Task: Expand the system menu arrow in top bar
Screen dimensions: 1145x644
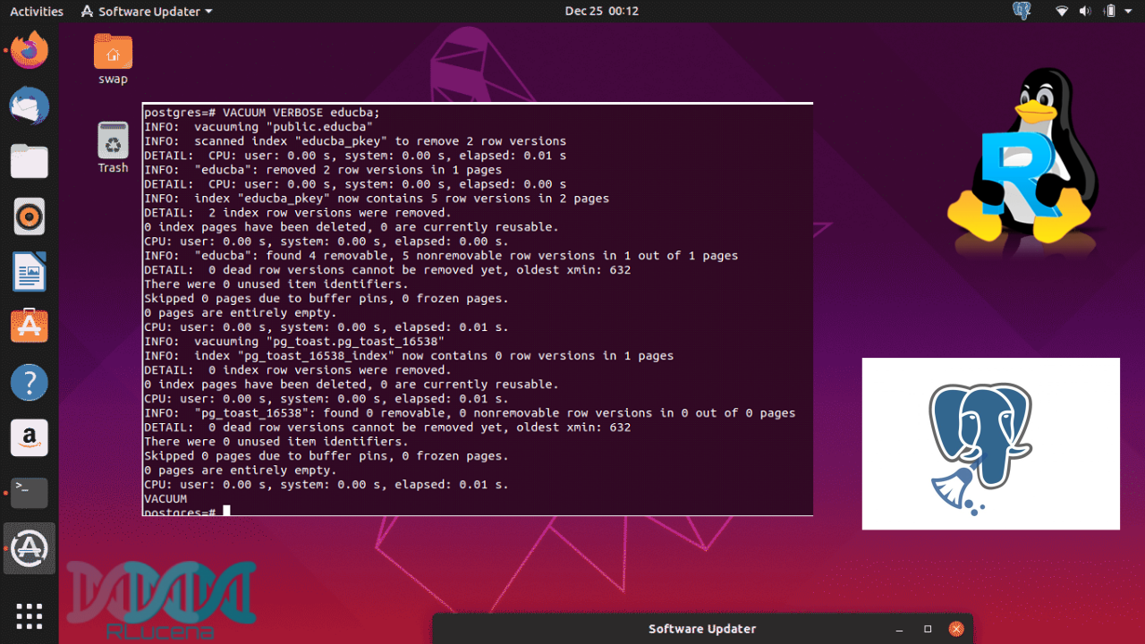Action: (x=1128, y=12)
